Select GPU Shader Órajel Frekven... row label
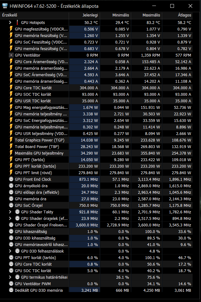This screenshot has height=302, width=201. (x=41, y=225)
